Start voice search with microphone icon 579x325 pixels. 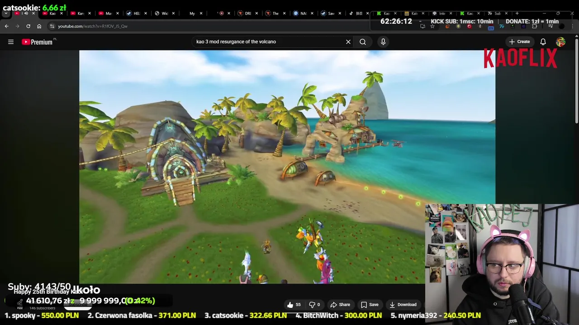[x=383, y=42]
